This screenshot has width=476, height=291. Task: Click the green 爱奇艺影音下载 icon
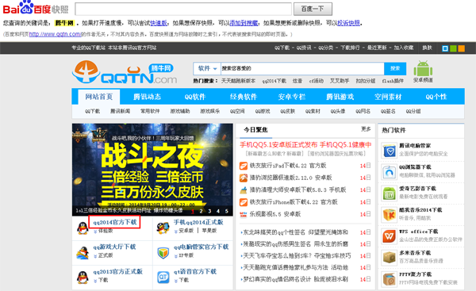[390, 194]
